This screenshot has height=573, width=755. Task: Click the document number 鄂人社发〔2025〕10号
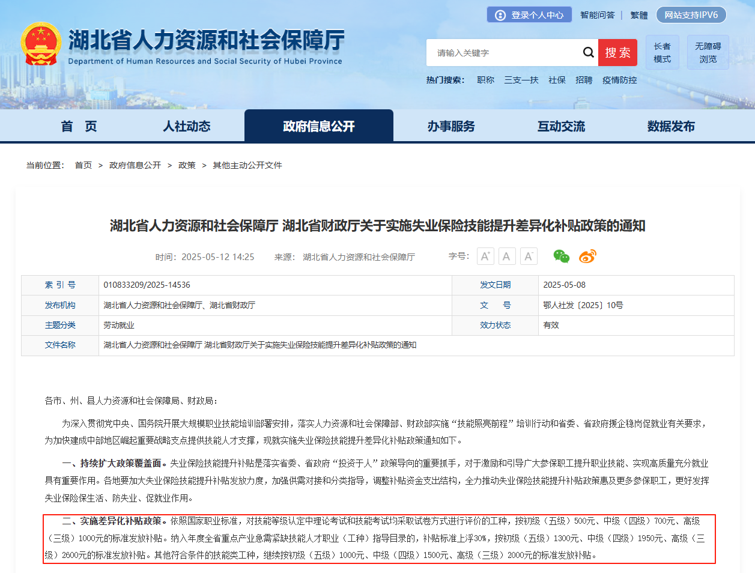coord(583,305)
